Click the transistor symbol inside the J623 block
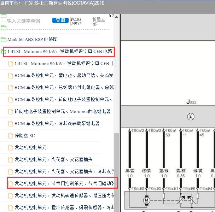Viewport: 215px width, 212px height. click(191, 117)
